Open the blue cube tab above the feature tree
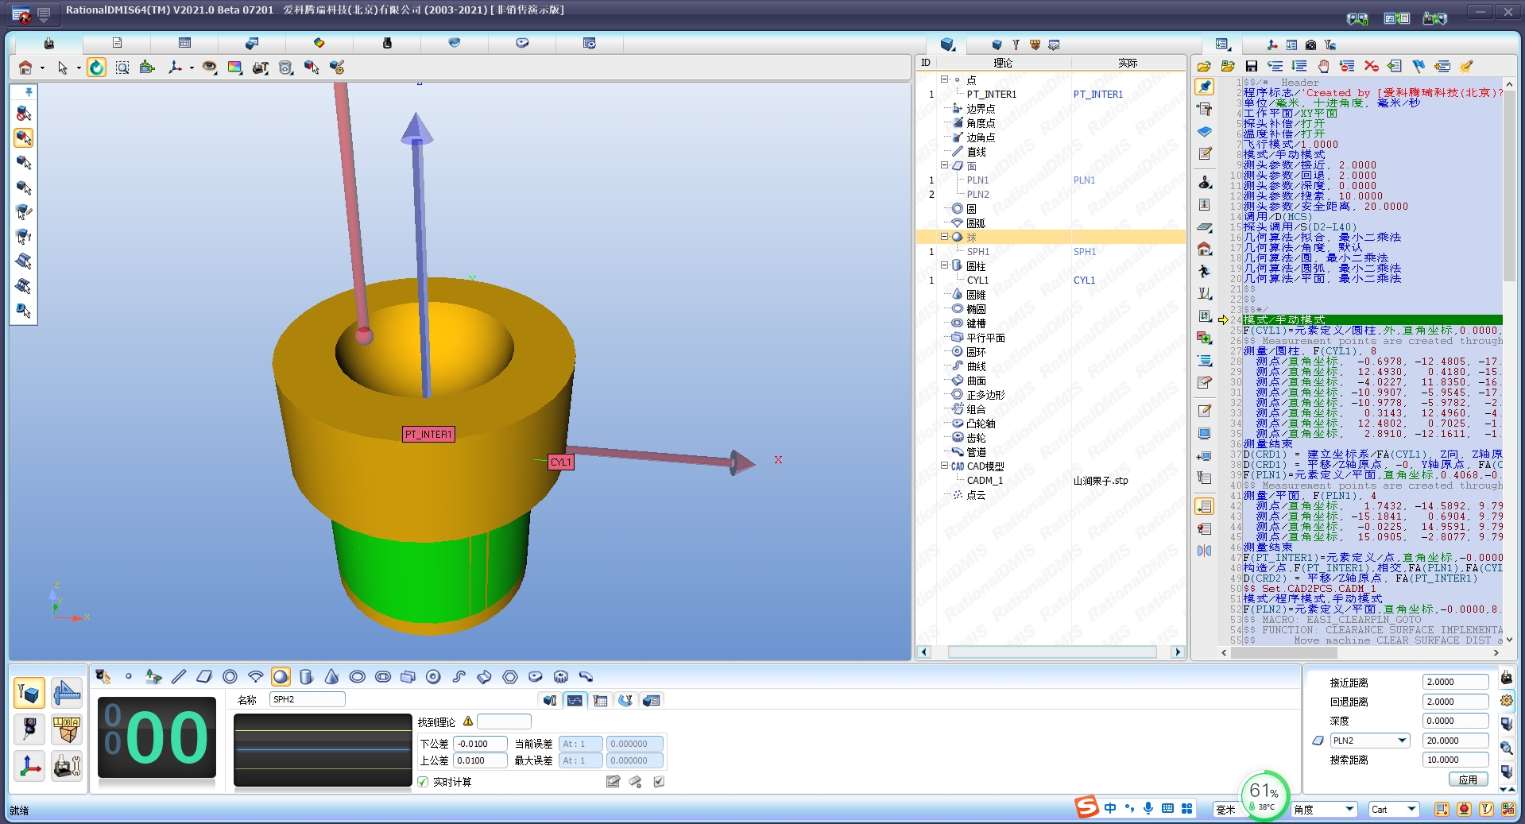The width and height of the screenshot is (1525, 824). click(x=946, y=44)
